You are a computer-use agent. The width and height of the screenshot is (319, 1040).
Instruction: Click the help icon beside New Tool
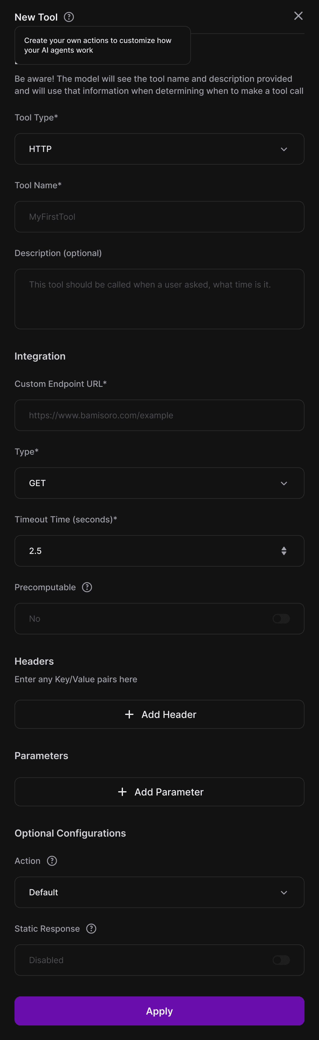pos(69,17)
